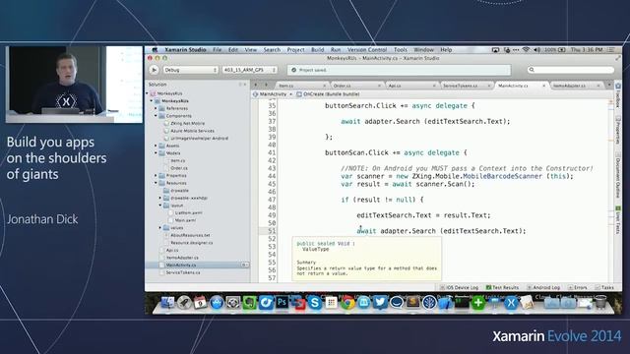The height and width of the screenshot is (354, 630).
Task: Switch to the ItemsAdapter.cs tab
Action: coord(576,86)
